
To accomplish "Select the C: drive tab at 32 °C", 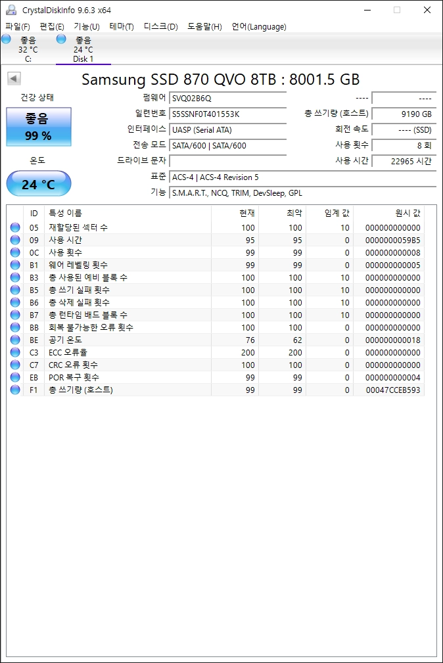I will 28,49.
